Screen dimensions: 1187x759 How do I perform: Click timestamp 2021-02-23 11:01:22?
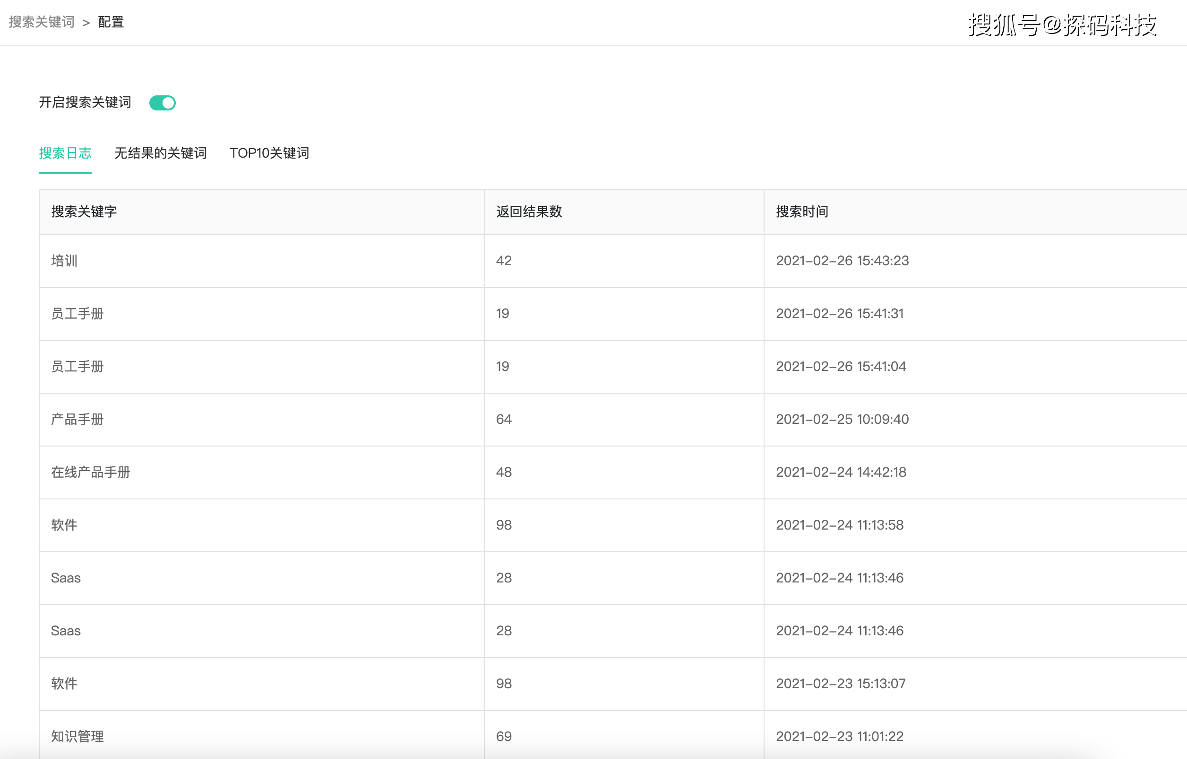point(839,736)
